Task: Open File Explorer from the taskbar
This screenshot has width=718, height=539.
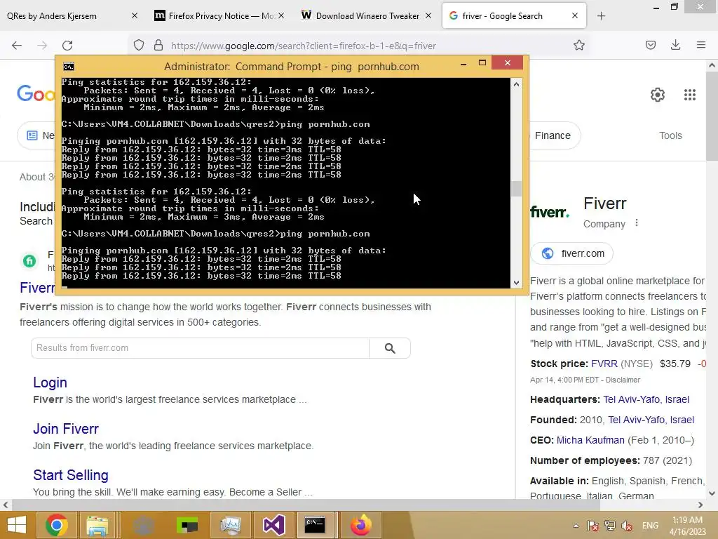Action: point(97,525)
